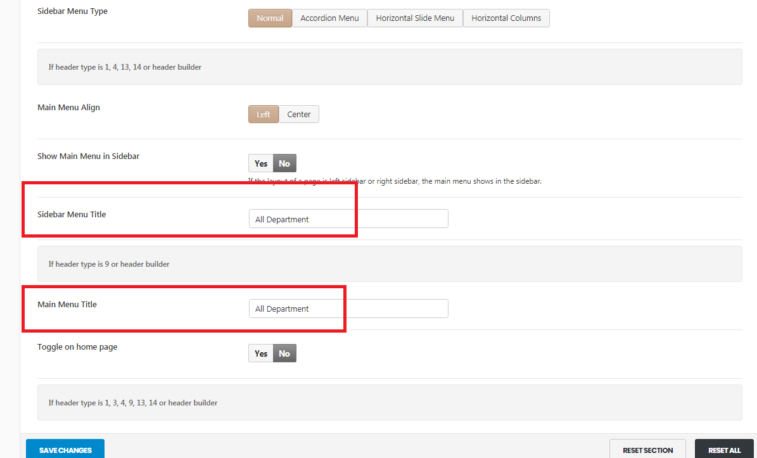Image resolution: width=757 pixels, height=458 pixels.
Task: Select Horizontal Slide Menu option
Action: click(x=415, y=18)
